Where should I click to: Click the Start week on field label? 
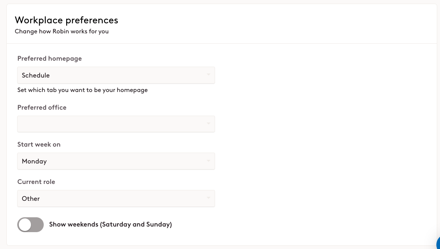(x=39, y=145)
